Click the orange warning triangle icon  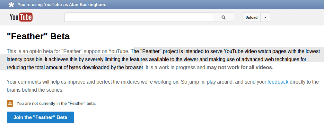(x=10, y=103)
